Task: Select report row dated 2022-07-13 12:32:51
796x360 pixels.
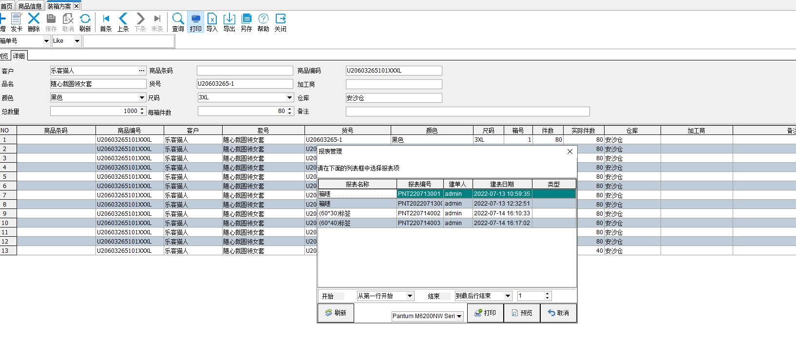Action: [x=447, y=204]
